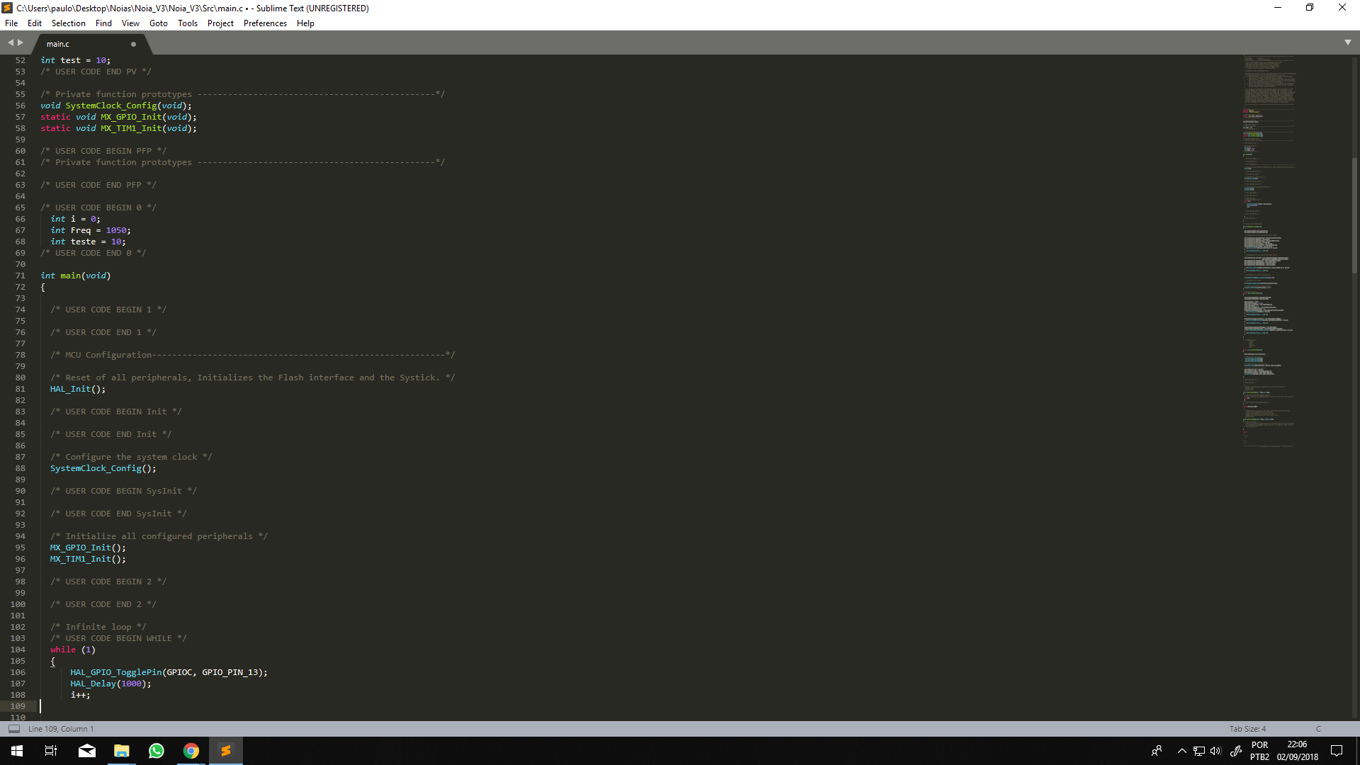The width and height of the screenshot is (1360, 765).
Task: Close main.c using unsaved dot icon
Action: 133,44
